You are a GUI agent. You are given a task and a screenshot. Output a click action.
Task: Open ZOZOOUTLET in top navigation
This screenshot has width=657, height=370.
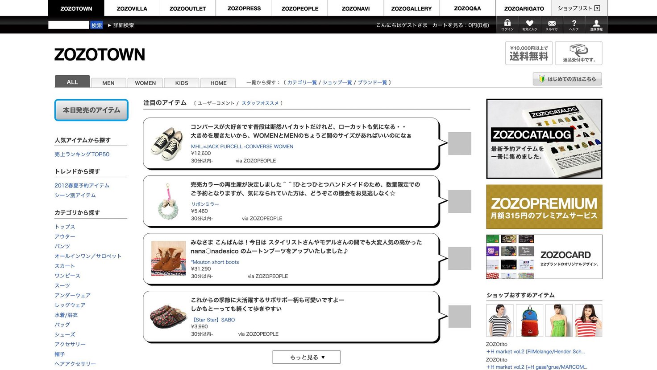(x=187, y=8)
